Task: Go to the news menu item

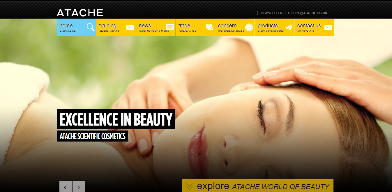Action: point(156,28)
